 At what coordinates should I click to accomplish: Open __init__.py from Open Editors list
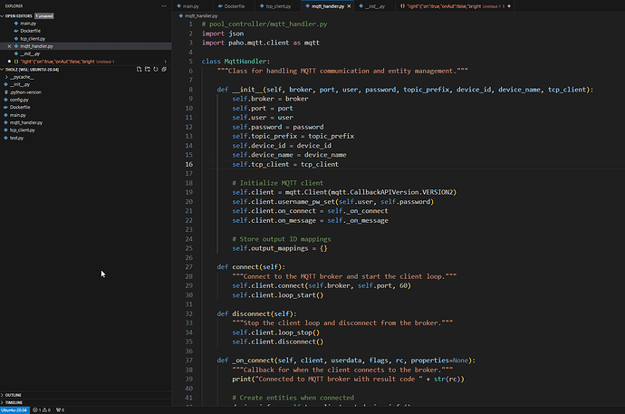pos(30,53)
